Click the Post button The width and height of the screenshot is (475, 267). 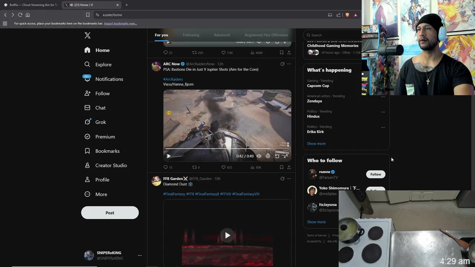pos(110,213)
